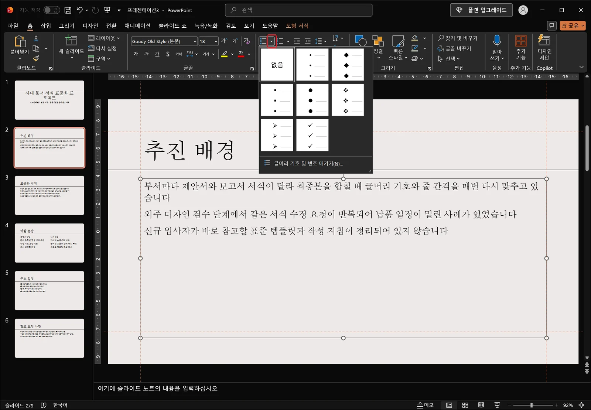This screenshot has height=410, width=591.
Task: Click the Paste (붙여넣기) clipboard icon
Action: point(20,41)
